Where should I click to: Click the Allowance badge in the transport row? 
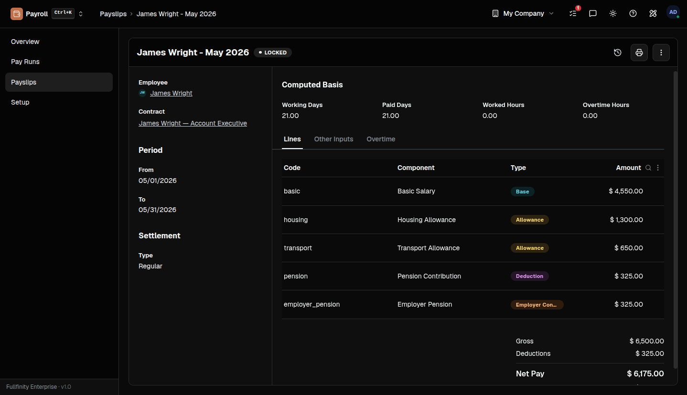pos(530,248)
